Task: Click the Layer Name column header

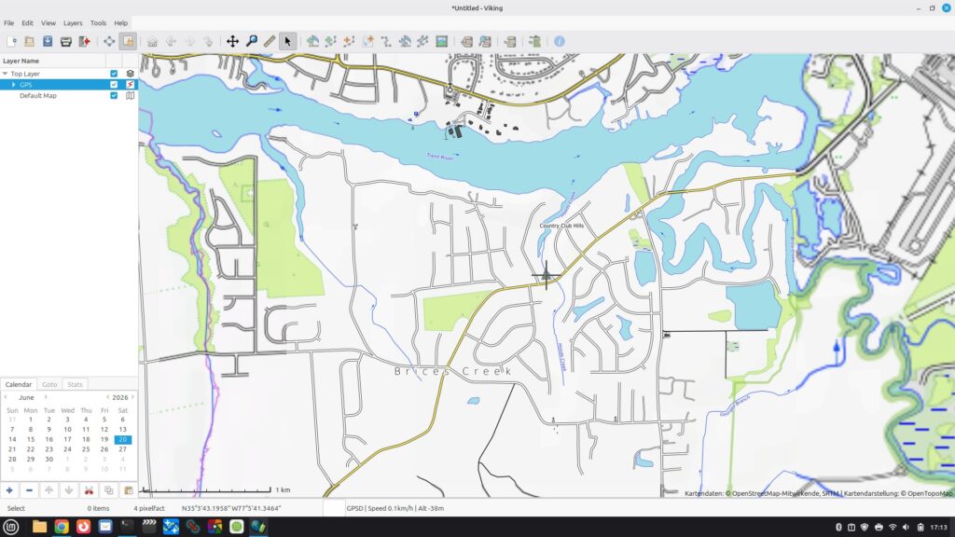Action: point(52,61)
